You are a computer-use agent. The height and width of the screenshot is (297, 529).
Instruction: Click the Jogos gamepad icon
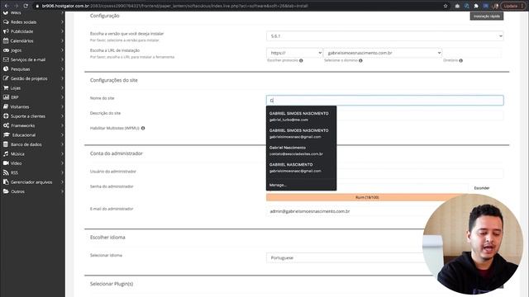[x=6, y=50]
